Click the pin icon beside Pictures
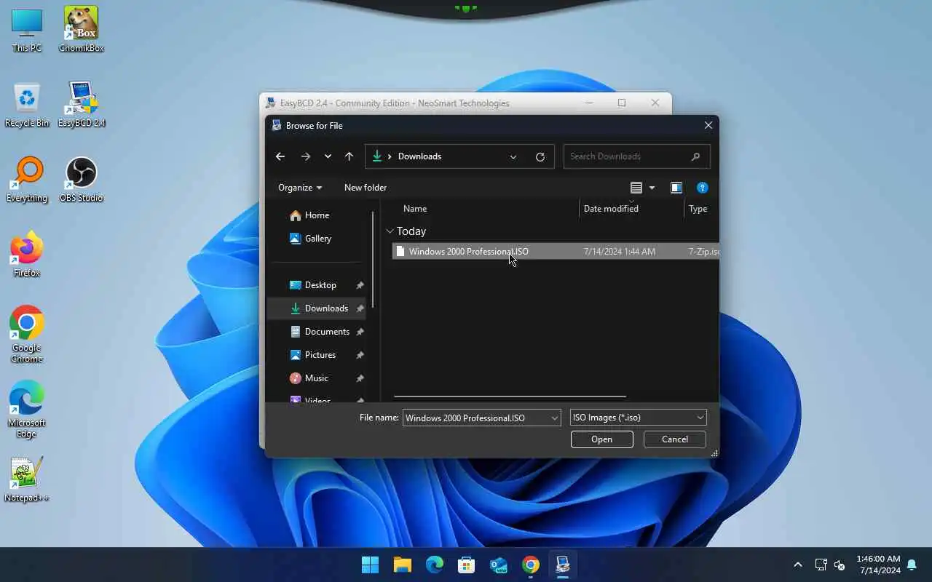Screen dimensions: 932x582 tap(360, 355)
